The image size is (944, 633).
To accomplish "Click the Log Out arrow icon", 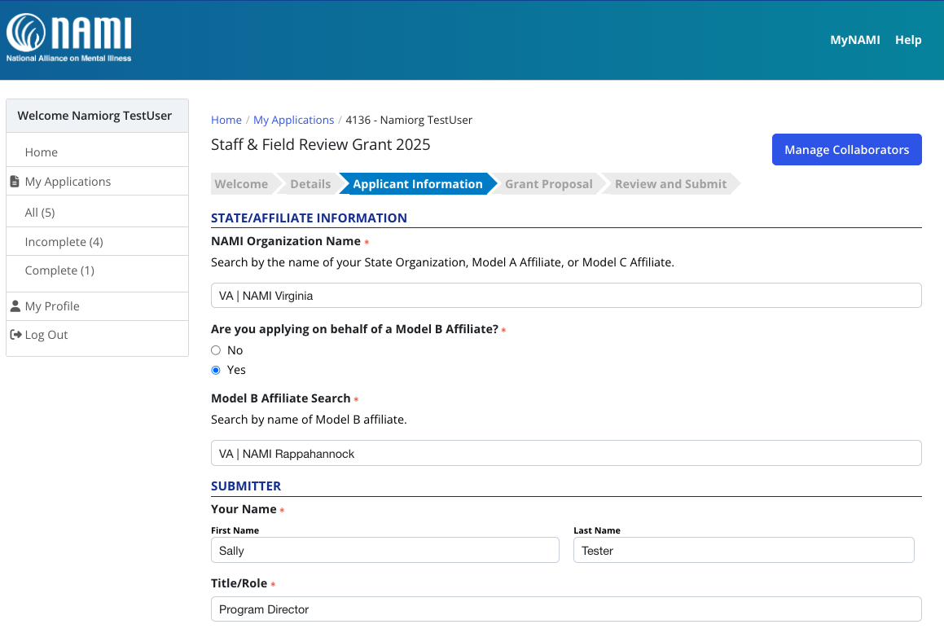I will (16, 334).
